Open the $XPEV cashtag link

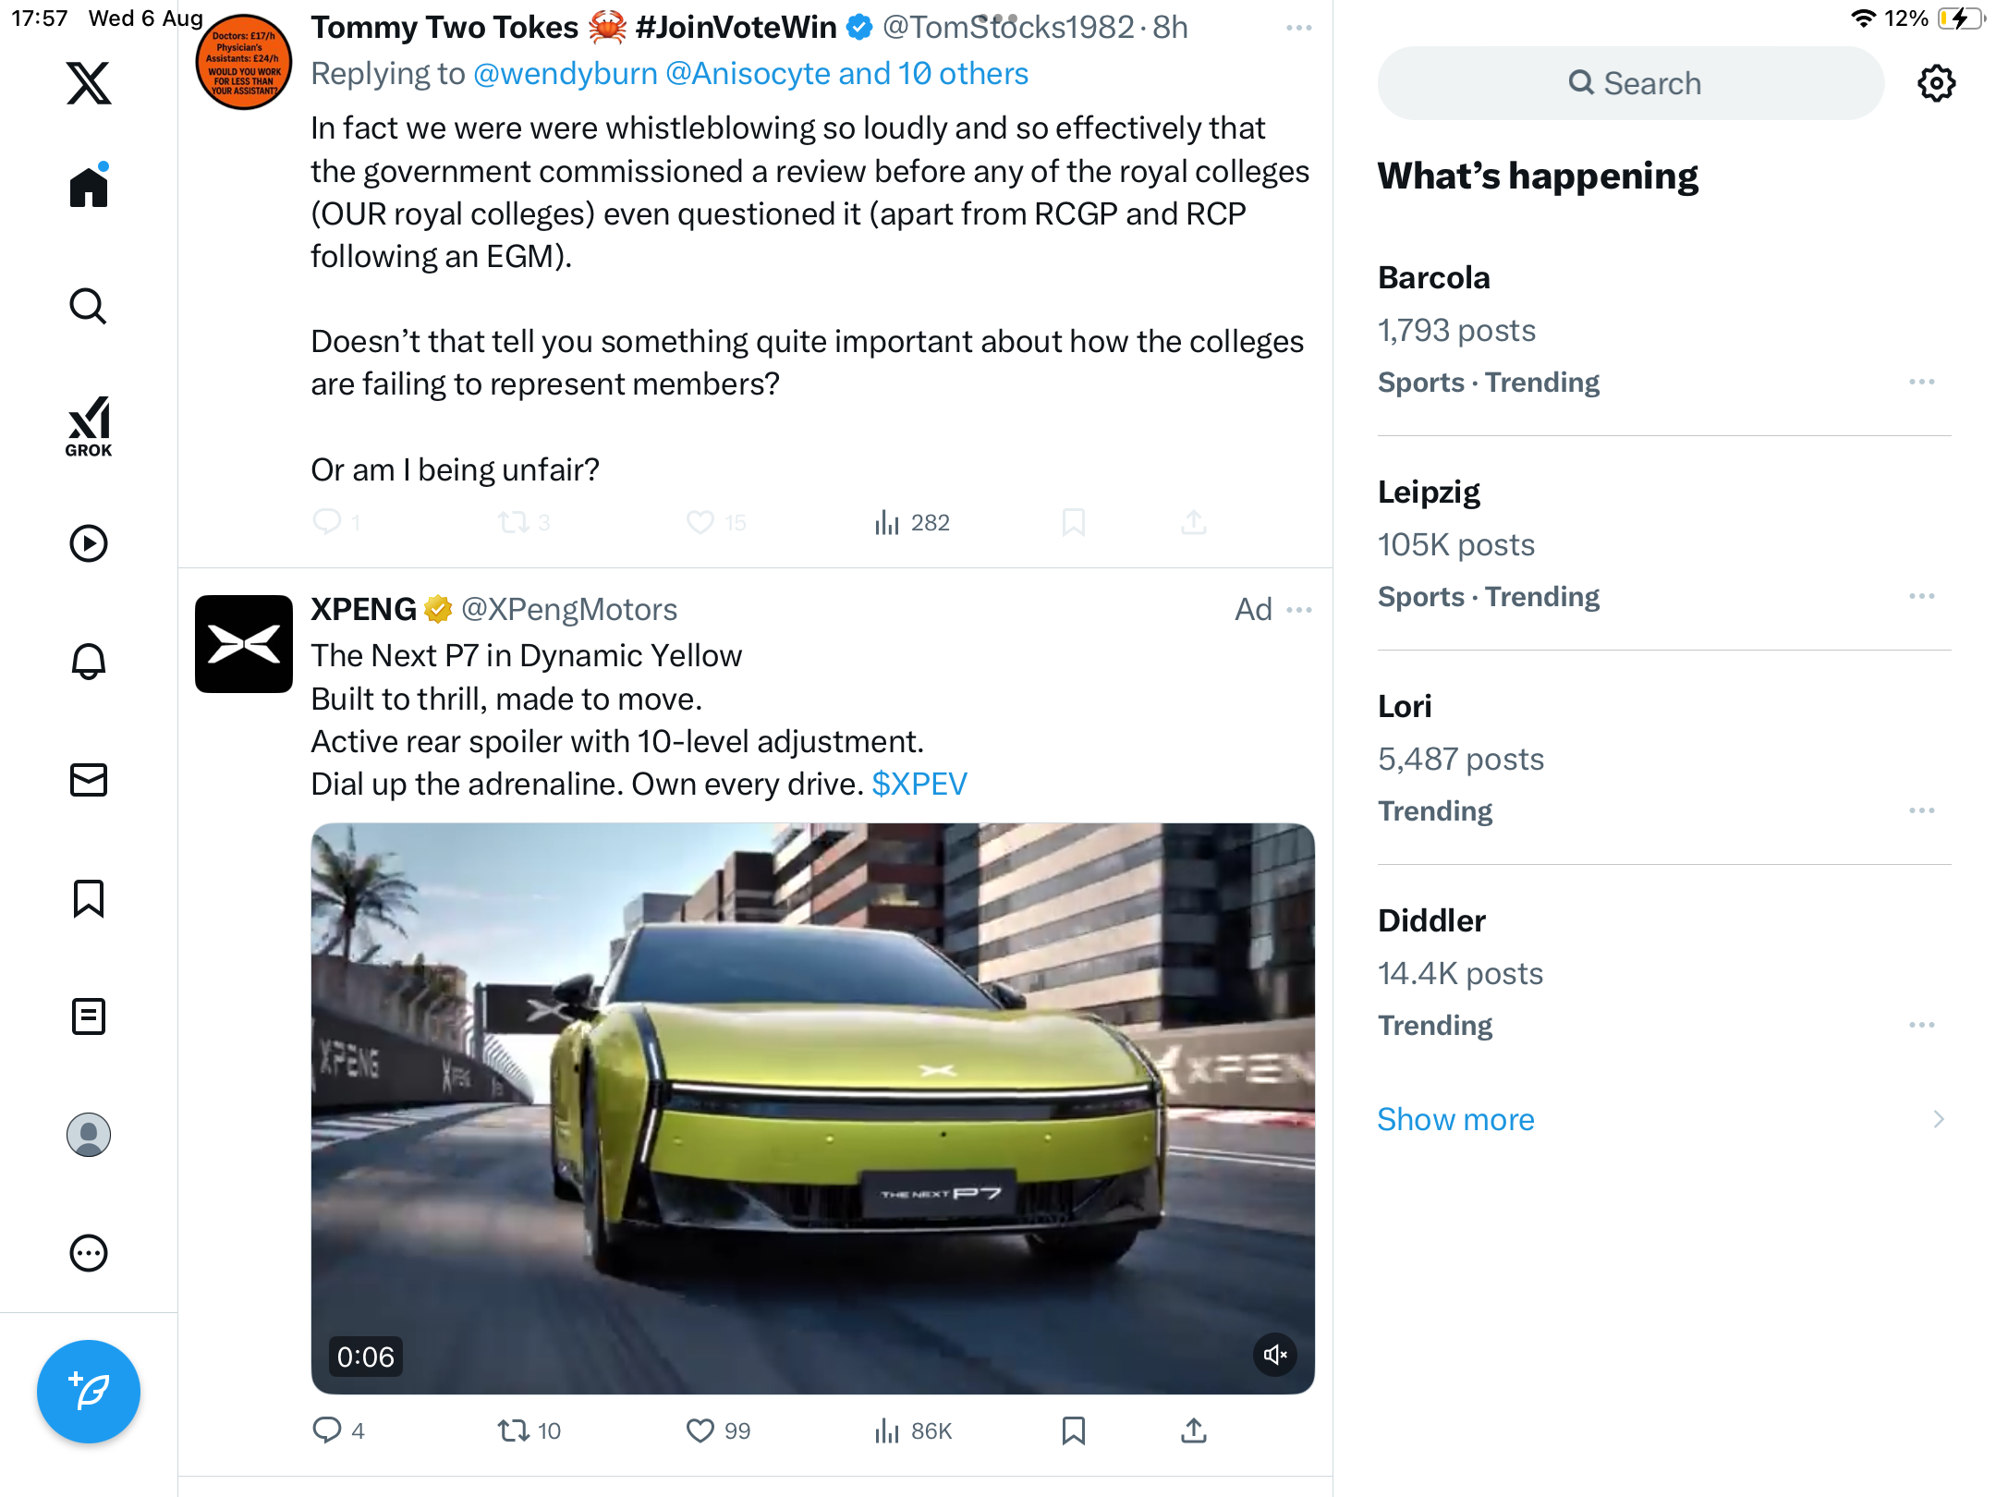click(x=919, y=784)
